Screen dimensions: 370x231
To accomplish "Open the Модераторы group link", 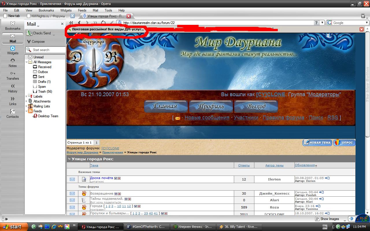I will [324, 94].
